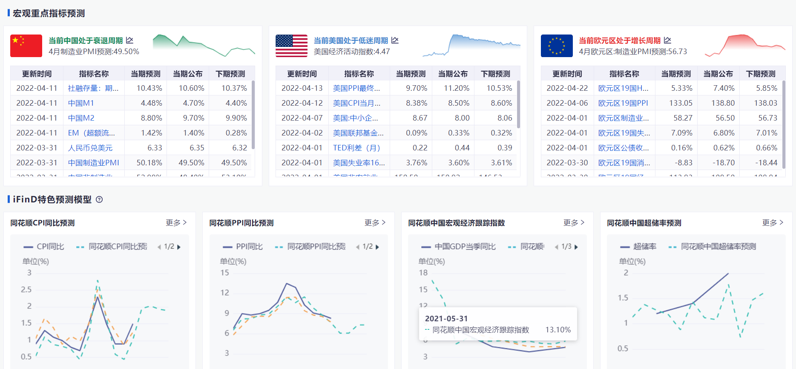Image resolution: width=796 pixels, height=369 pixels.
Task: Open 更多 for 同花顺CPI同比预测
Action: (x=176, y=222)
